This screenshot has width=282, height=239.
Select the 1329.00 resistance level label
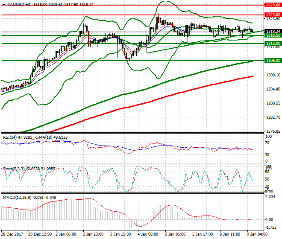tap(273, 5)
